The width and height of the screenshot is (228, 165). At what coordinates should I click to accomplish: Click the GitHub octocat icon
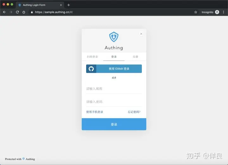(91, 69)
